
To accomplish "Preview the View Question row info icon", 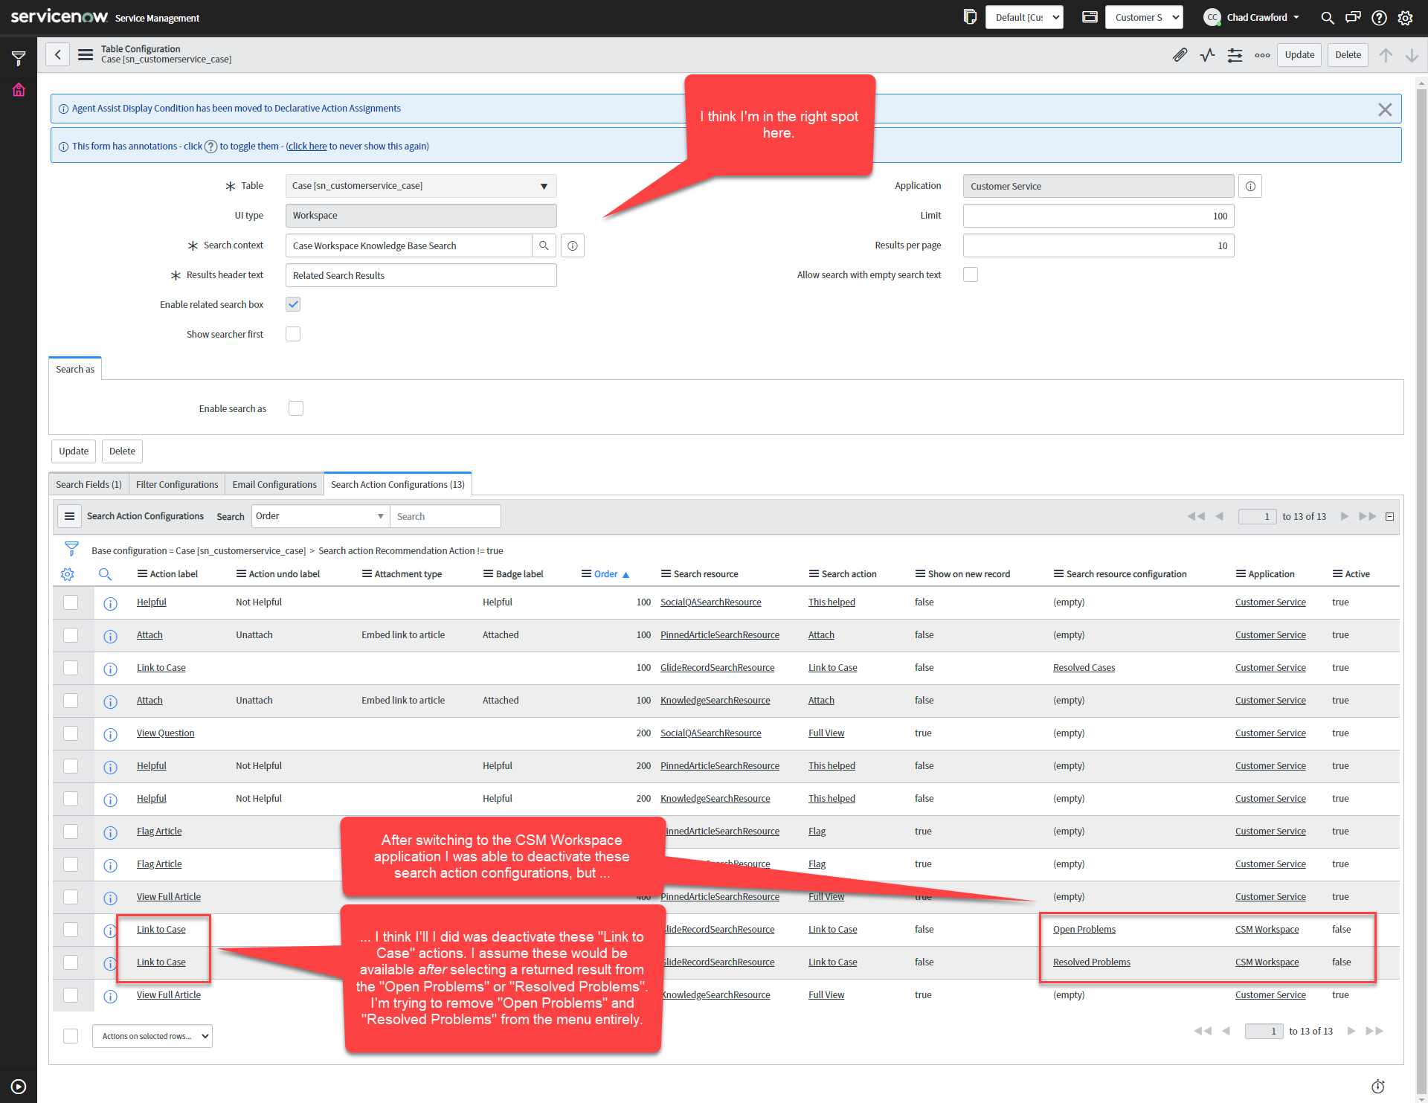I will click(110, 734).
